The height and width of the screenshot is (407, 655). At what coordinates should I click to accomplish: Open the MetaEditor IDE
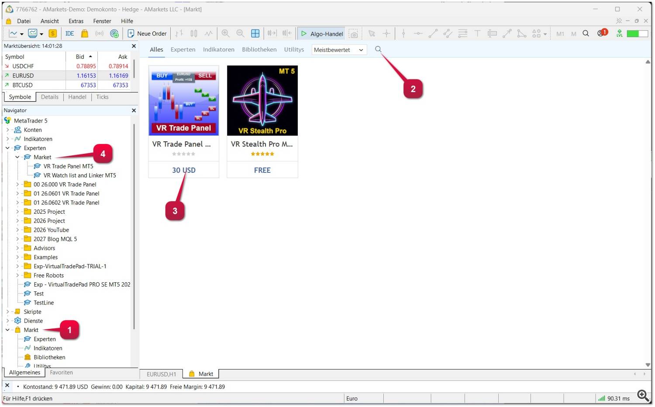tap(69, 34)
